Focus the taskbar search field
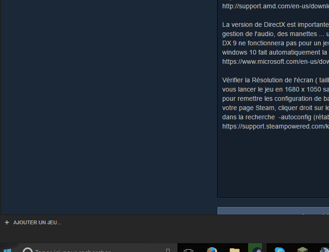Image resolution: width=329 pixels, height=252 pixels. click(x=98, y=249)
